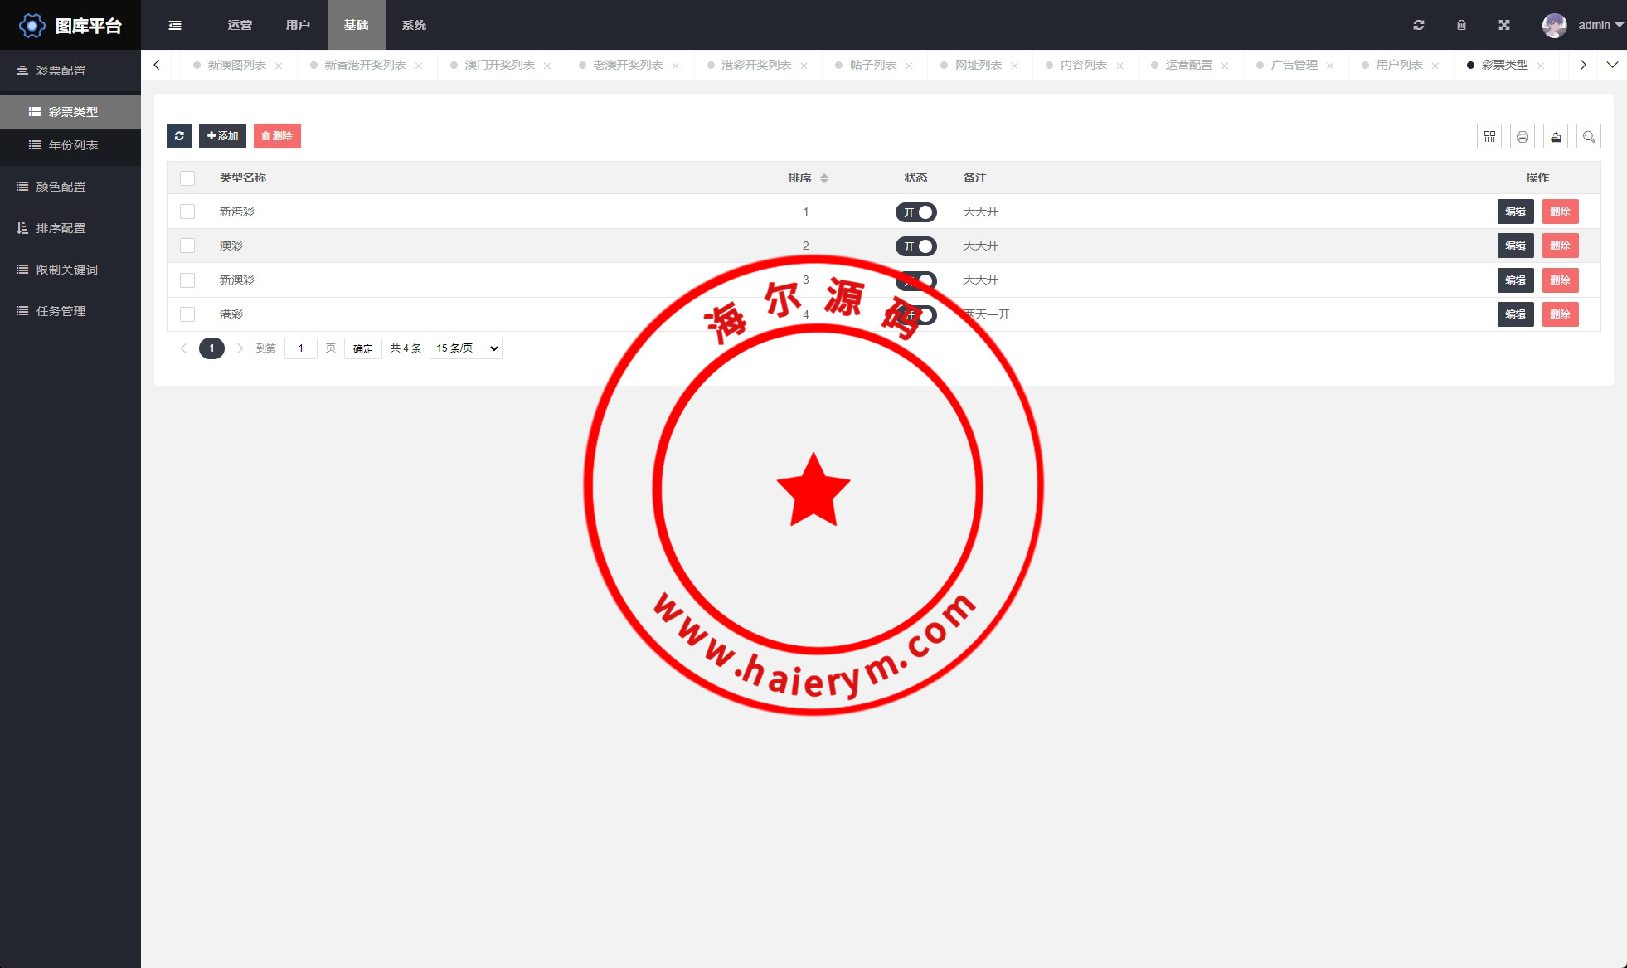Image resolution: width=1627 pixels, height=968 pixels.
Task: Click the page number input field
Action: (301, 348)
